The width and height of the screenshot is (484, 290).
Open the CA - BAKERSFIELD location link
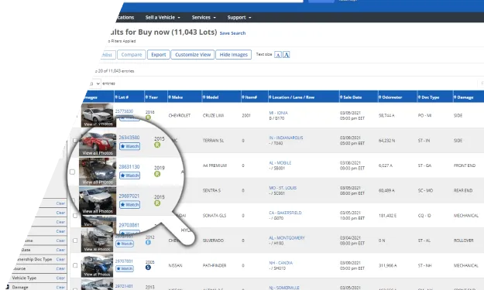tap(285, 213)
